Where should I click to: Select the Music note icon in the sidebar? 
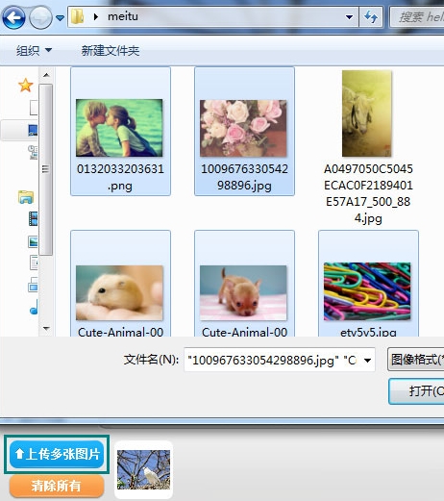click(x=34, y=307)
